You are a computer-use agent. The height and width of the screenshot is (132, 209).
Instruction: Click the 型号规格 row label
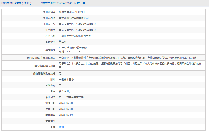click(50, 50)
